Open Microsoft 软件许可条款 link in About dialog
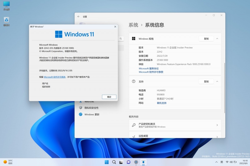 pyautogui.click(x=55, y=77)
